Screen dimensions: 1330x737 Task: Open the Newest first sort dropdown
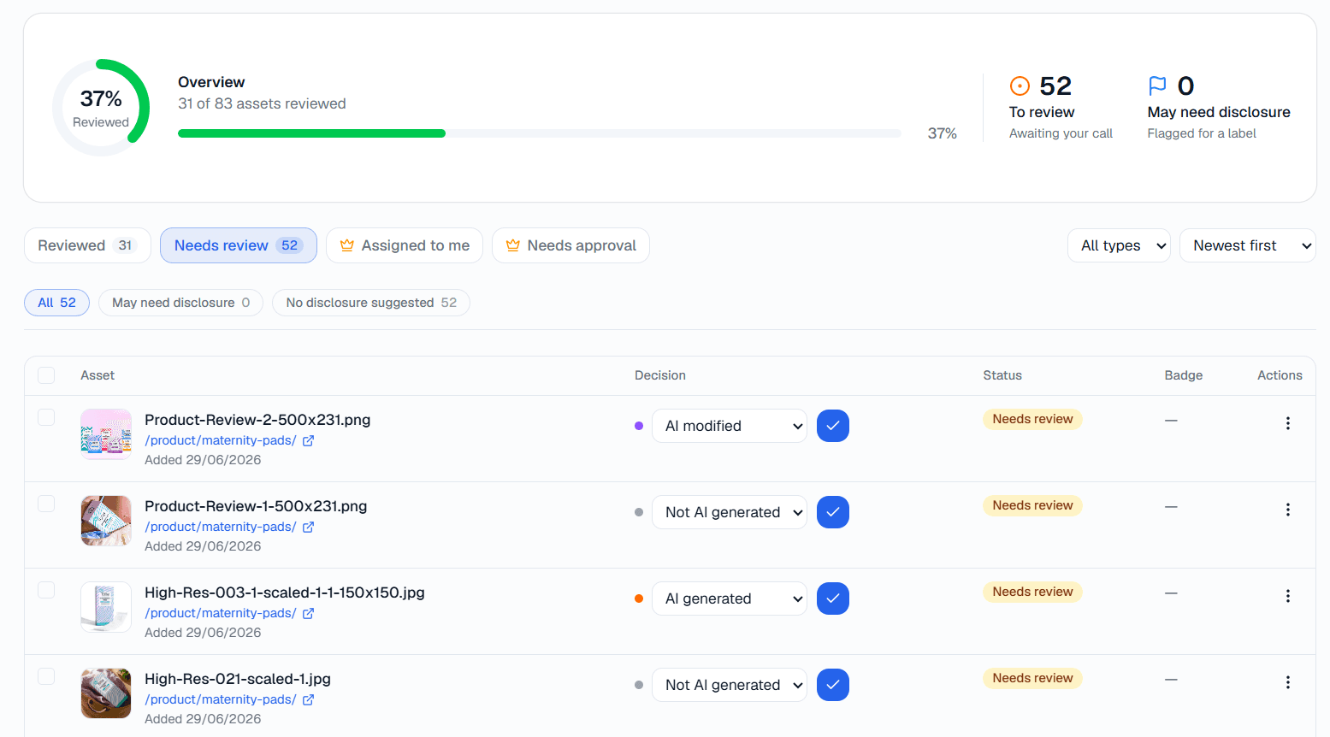coord(1247,245)
